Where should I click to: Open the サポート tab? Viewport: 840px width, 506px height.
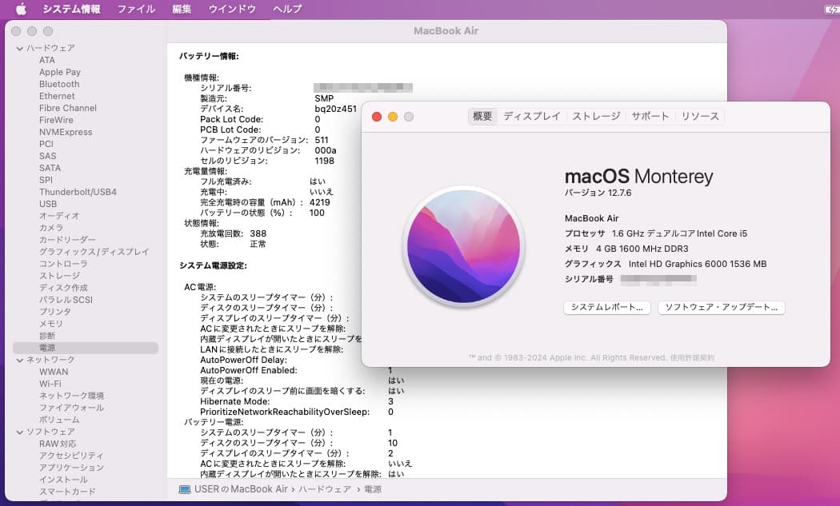[650, 115]
